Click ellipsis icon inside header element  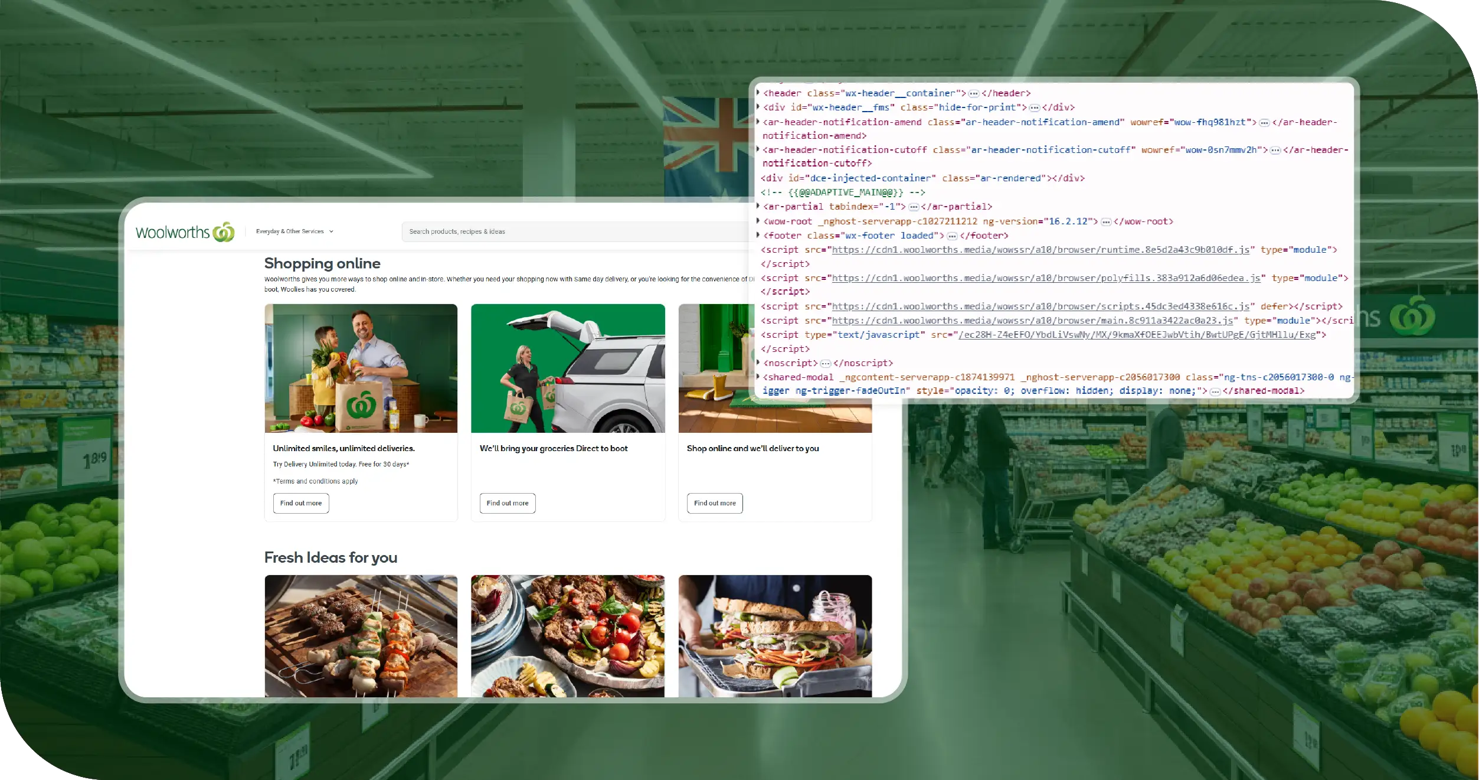point(974,93)
